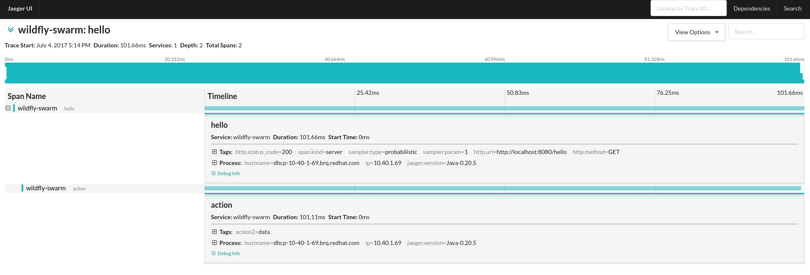Image resolution: width=810 pixels, height=275 pixels.
Task: Click the 'hello' span detail heading
Action: [x=219, y=125]
